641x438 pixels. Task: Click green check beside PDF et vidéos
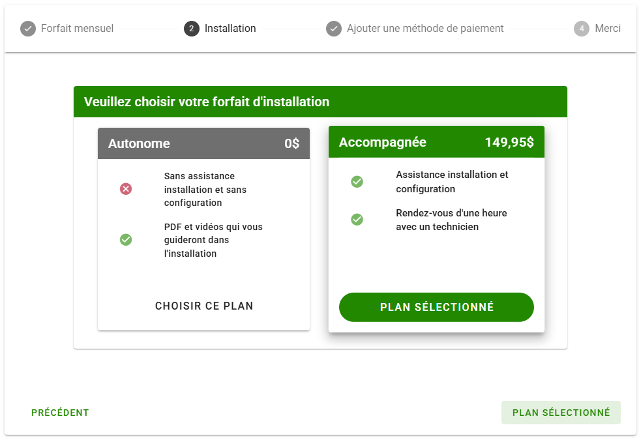[x=126, y=240]
